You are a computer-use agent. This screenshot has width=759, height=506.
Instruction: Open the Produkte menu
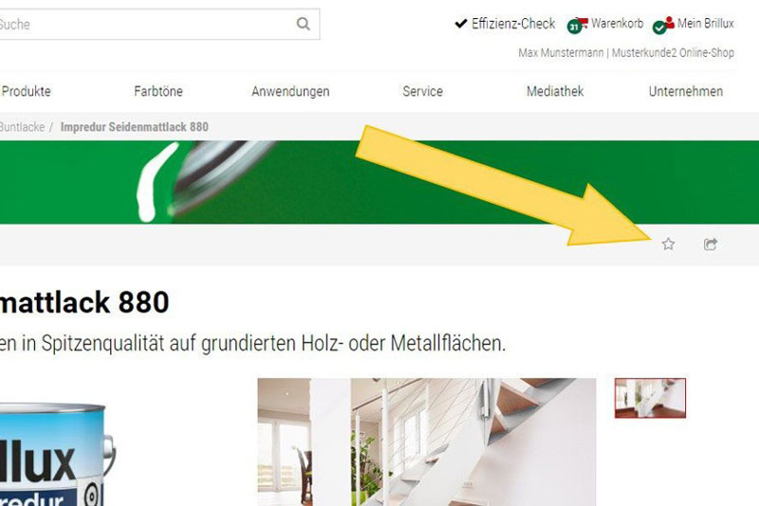pyautogui.click(x=26, y=91)
